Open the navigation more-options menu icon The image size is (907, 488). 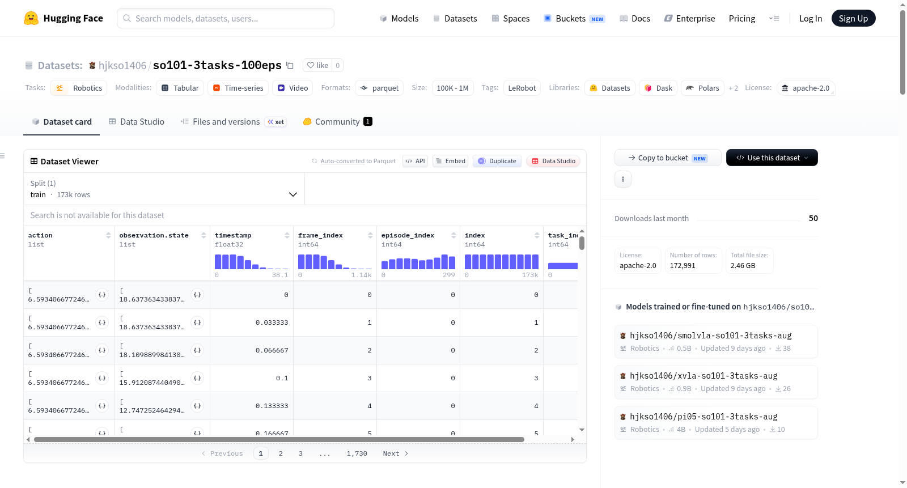[774, 18]
